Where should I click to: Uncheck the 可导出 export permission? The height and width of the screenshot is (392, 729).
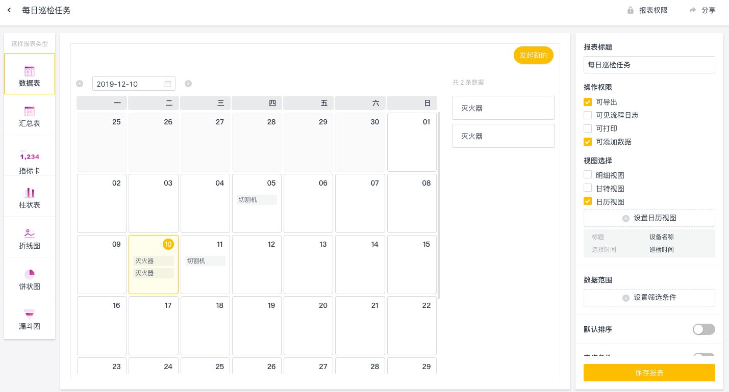click(x=588, y=102)
